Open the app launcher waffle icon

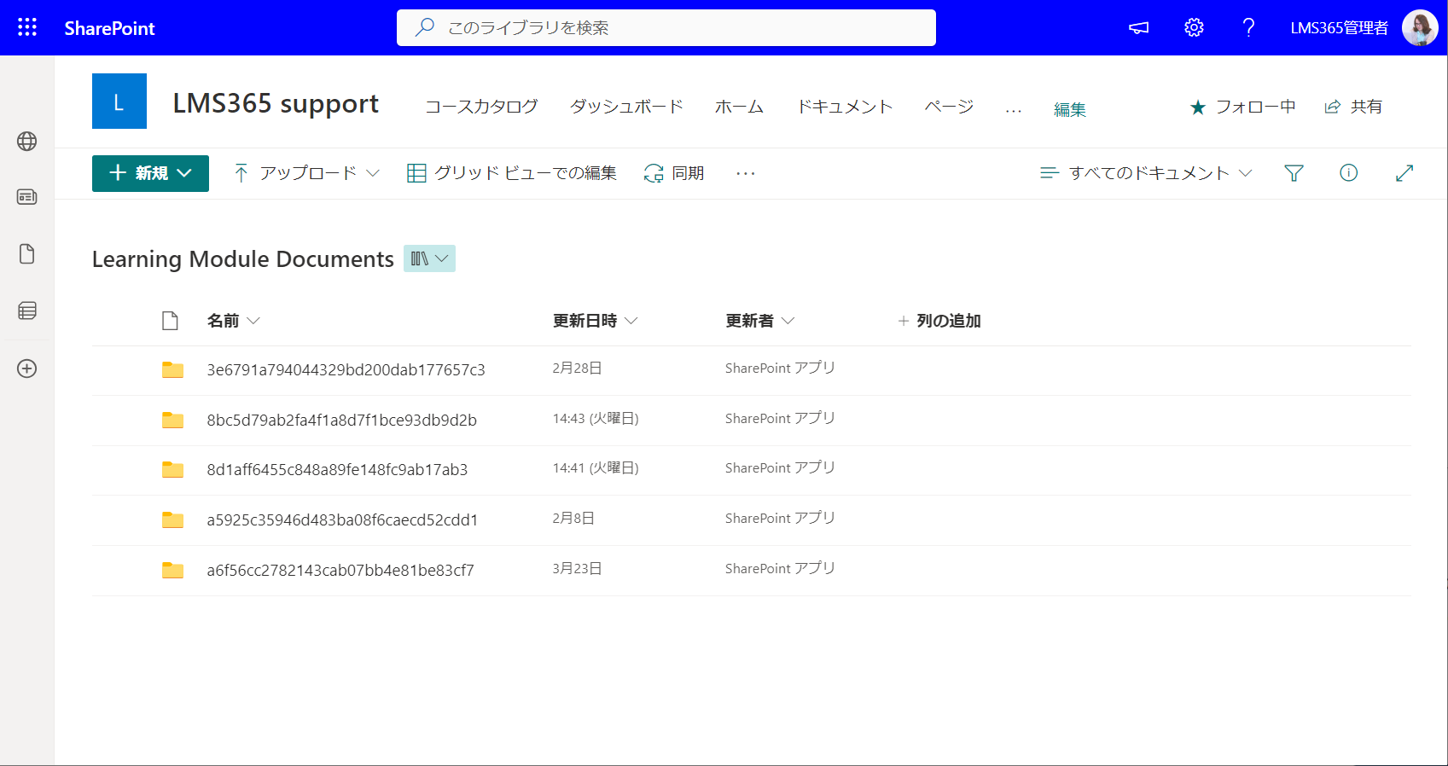(27, 27)
